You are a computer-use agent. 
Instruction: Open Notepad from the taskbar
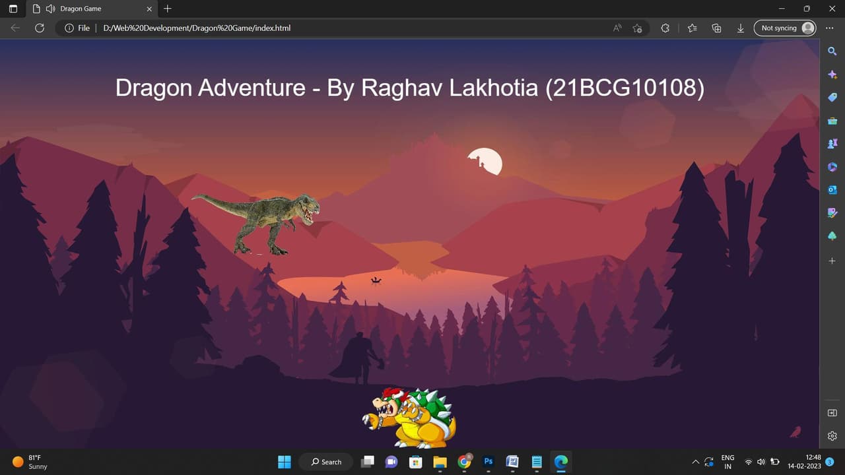pos(537,462)
